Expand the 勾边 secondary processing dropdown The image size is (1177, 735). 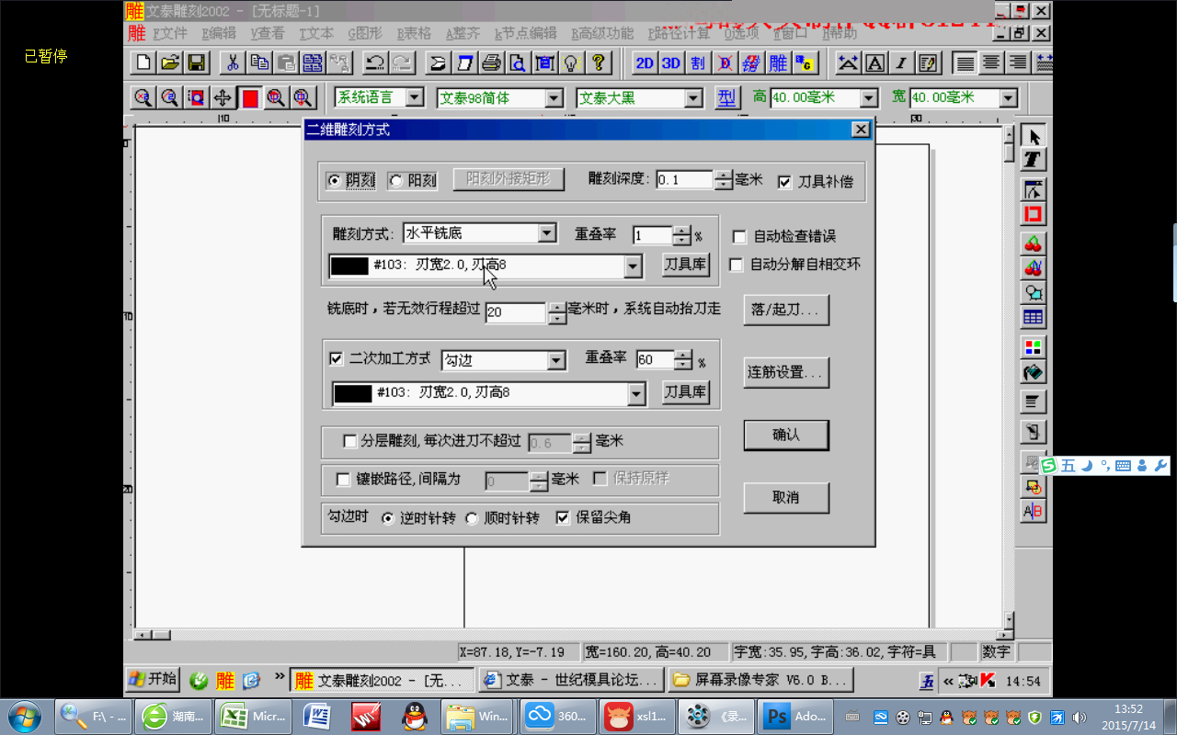point(556,359)
